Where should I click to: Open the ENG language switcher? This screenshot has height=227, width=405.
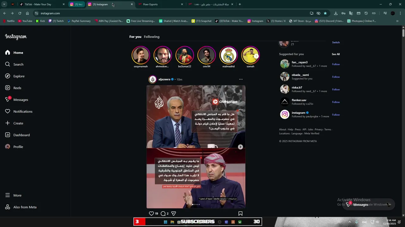point(364,222)
